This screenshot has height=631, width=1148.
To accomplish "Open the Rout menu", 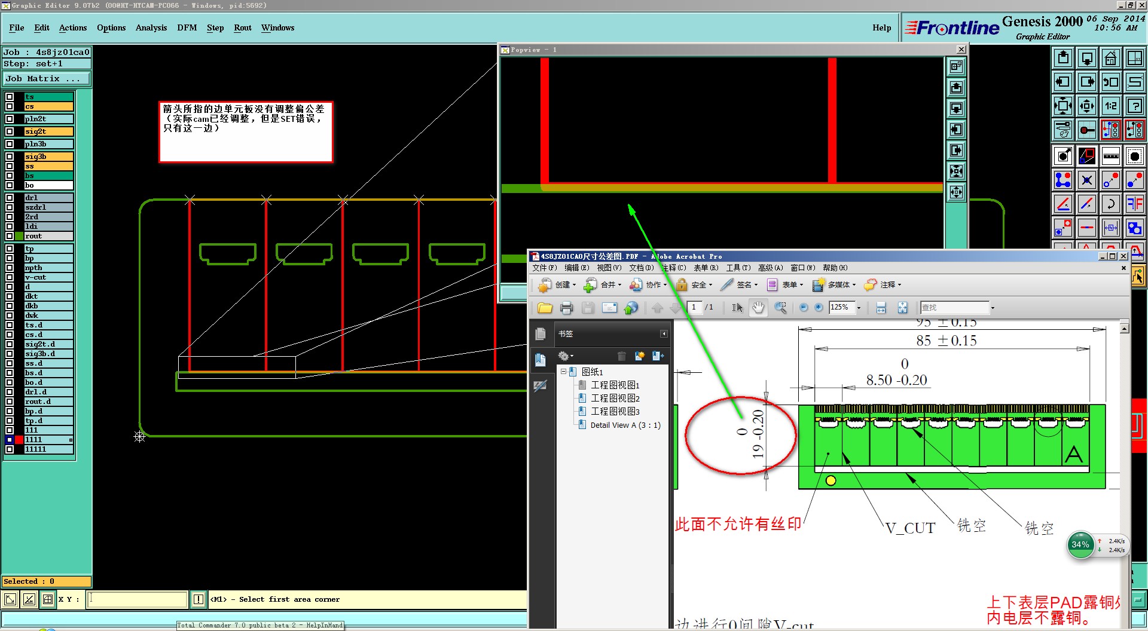I will click(x=243, y=28).
